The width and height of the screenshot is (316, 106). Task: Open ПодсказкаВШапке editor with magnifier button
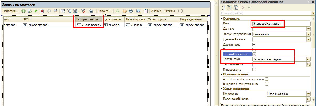tap(309, 99)
